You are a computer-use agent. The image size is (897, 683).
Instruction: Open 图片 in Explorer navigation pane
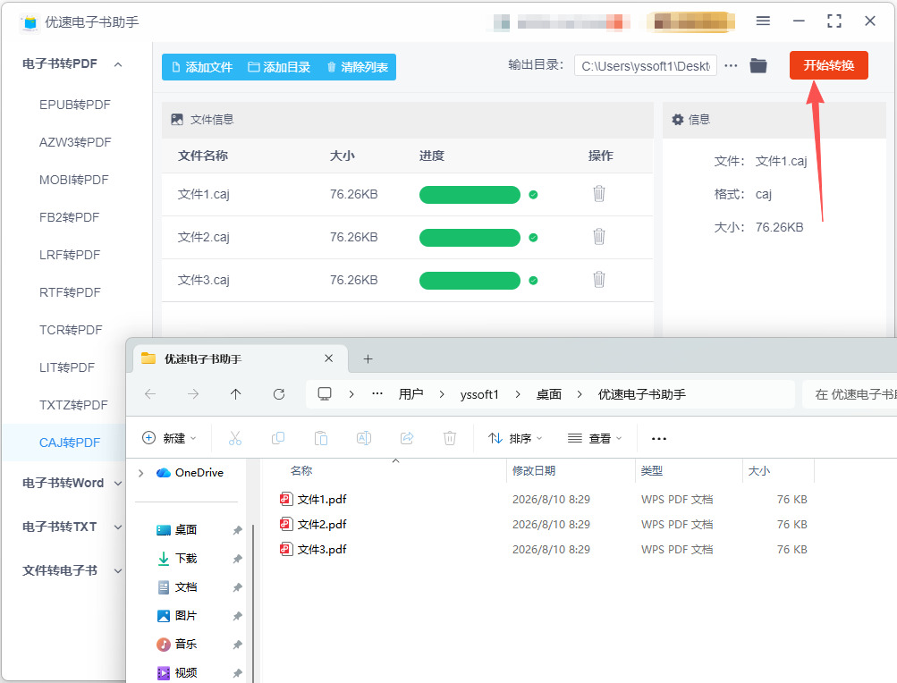click(x=186, y=615)
